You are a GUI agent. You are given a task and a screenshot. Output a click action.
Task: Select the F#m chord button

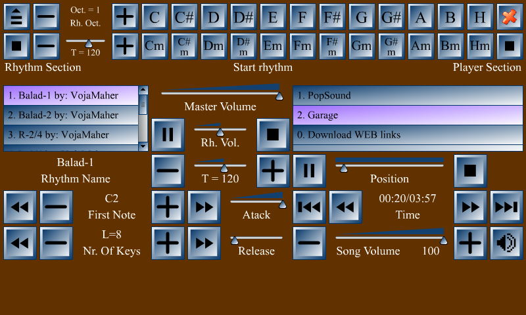pyautogui.click(x=332, y=46)
